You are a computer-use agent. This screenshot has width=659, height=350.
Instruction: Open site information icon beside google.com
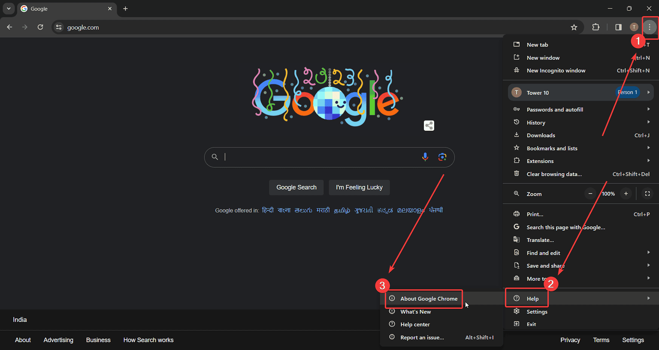point(59,27)
